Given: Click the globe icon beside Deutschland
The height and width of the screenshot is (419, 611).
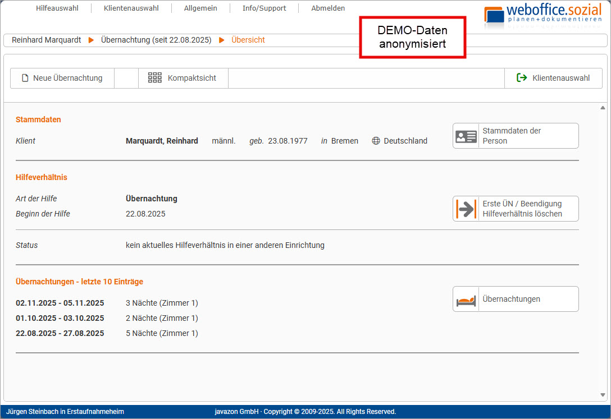Looking at the screenshot, I should (376, 141).
